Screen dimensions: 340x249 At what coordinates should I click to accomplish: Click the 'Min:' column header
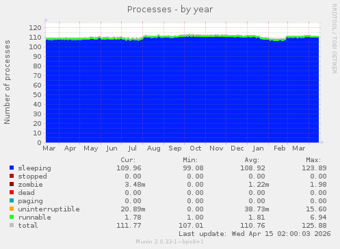190,160
